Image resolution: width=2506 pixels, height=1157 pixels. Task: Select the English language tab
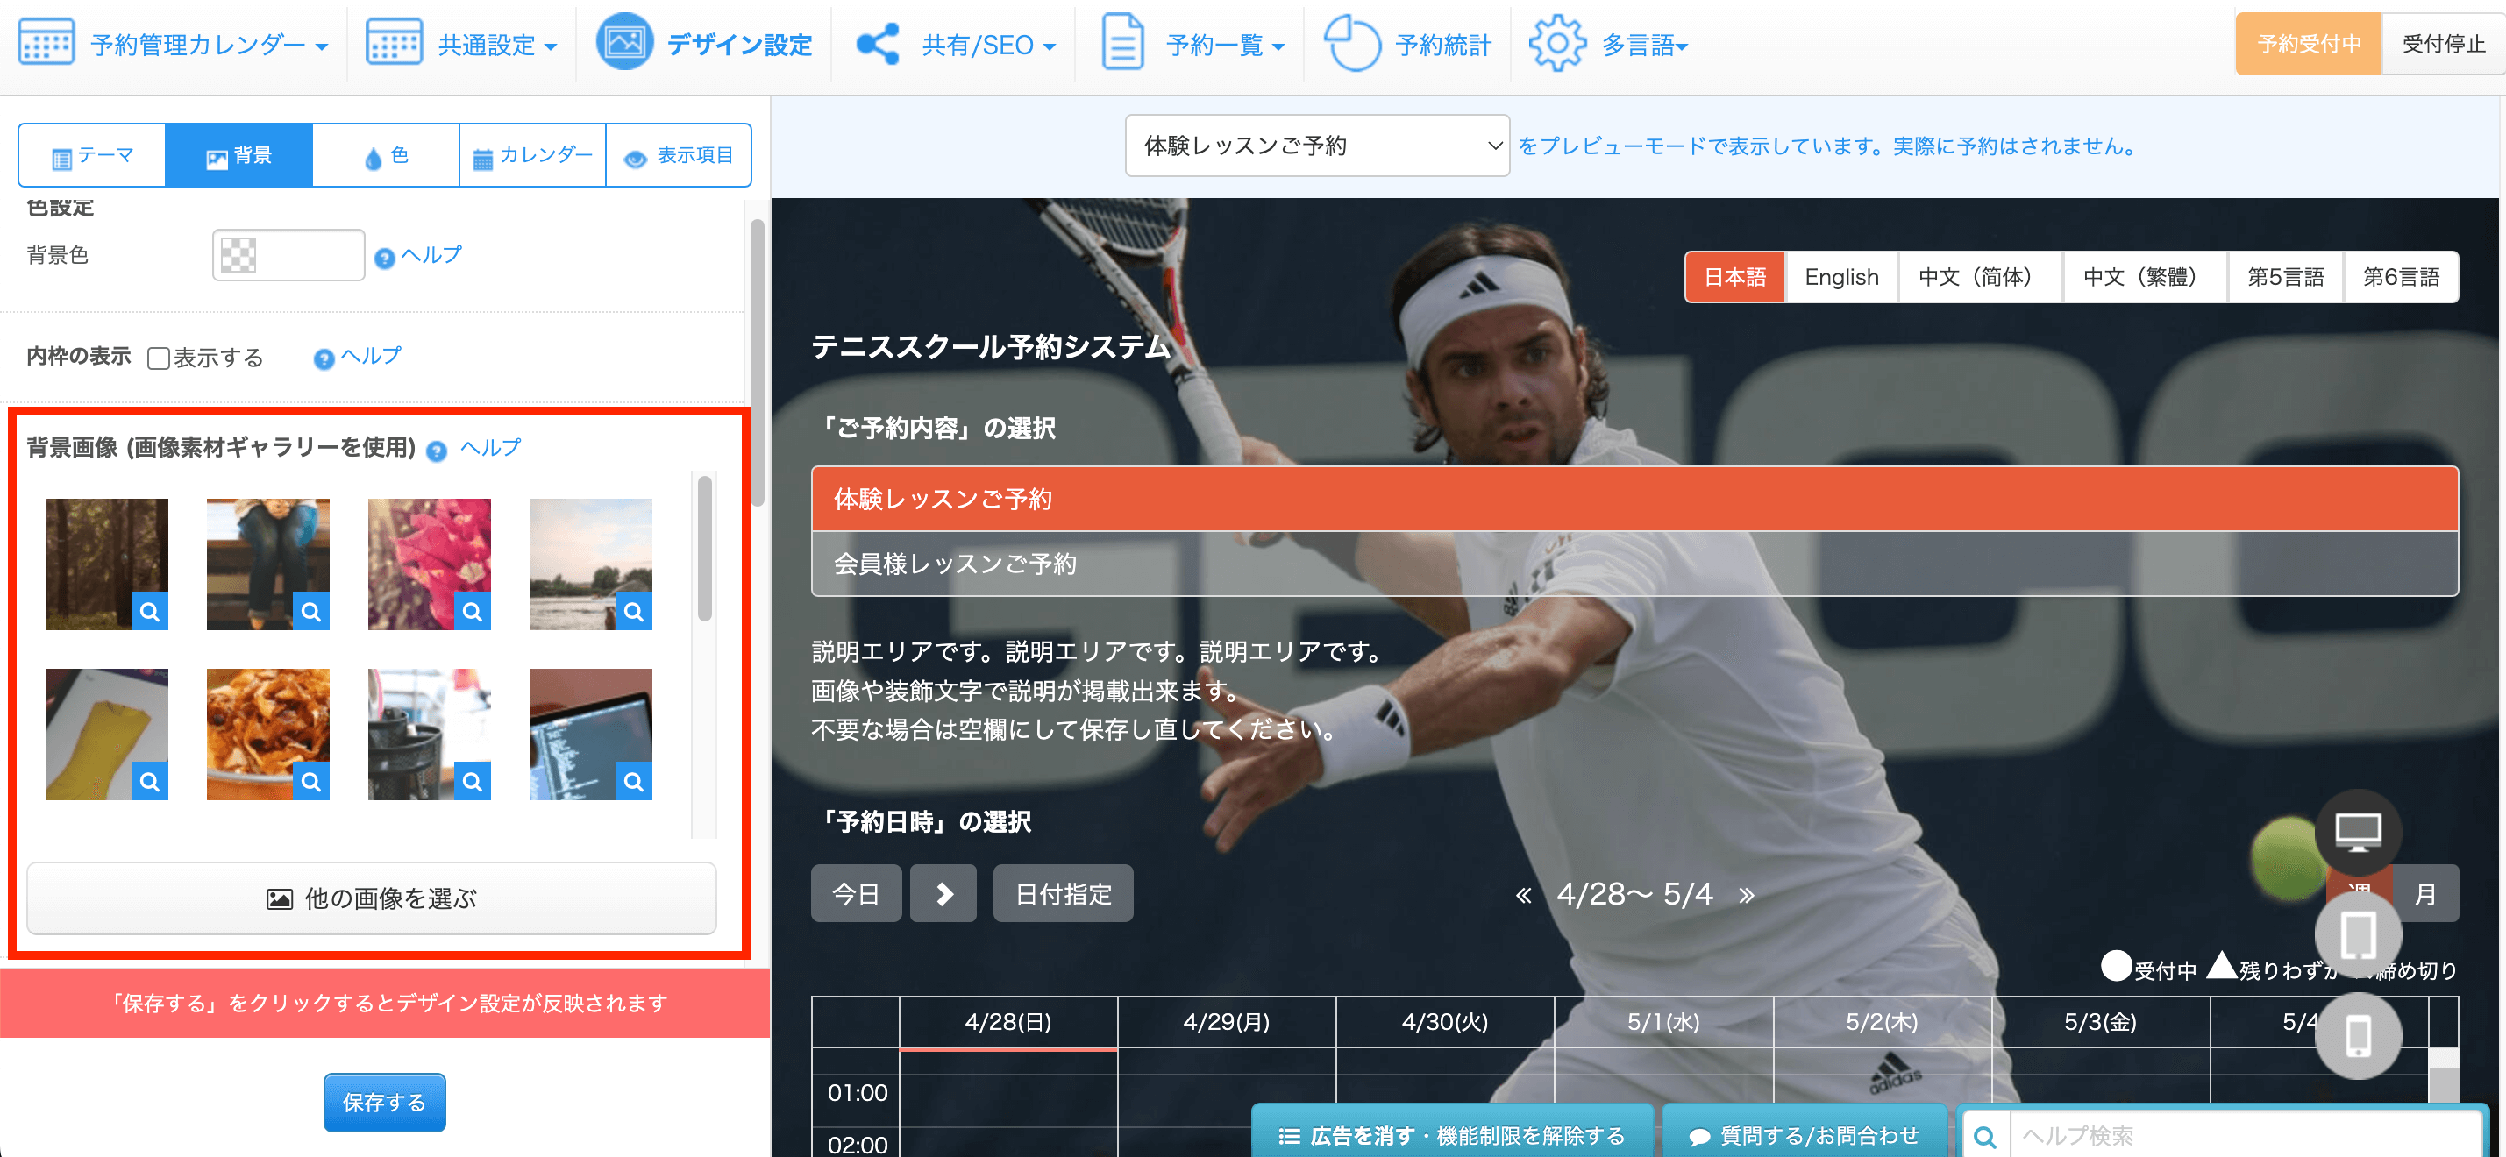click(x=1840, y=277)
